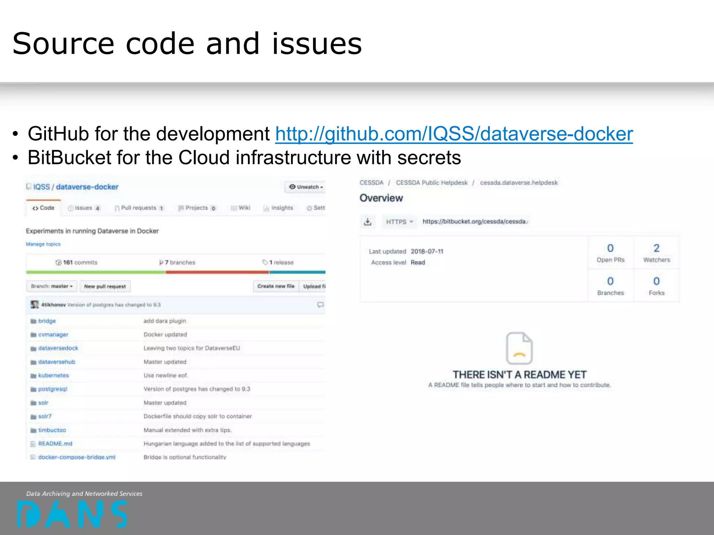Click the Bitbucket download icon
Viewport: 714px width, 535px height.
[x=368, y=222]
